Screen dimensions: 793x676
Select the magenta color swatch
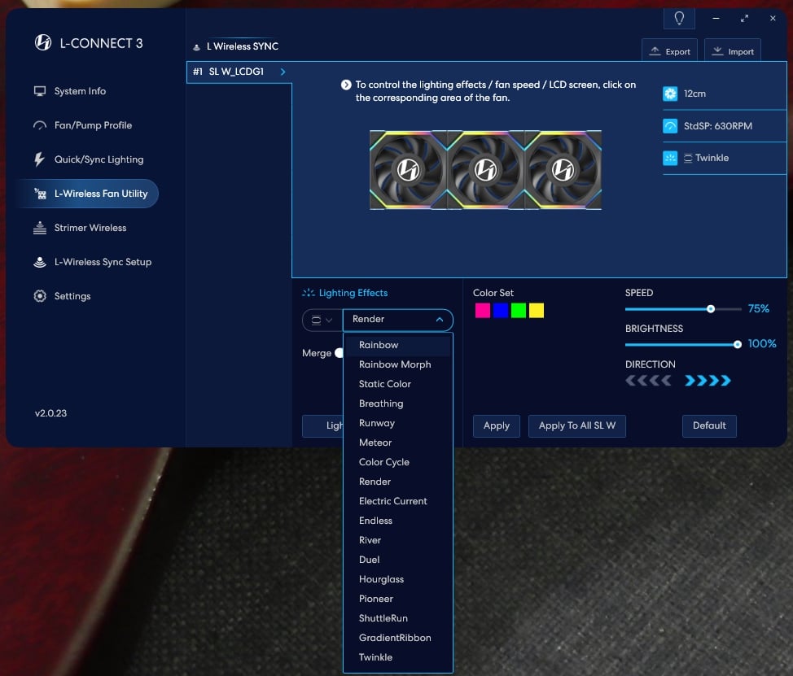coord(482,310)
